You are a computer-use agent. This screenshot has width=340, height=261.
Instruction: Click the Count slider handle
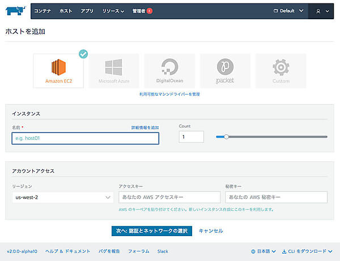click(227, 136)
